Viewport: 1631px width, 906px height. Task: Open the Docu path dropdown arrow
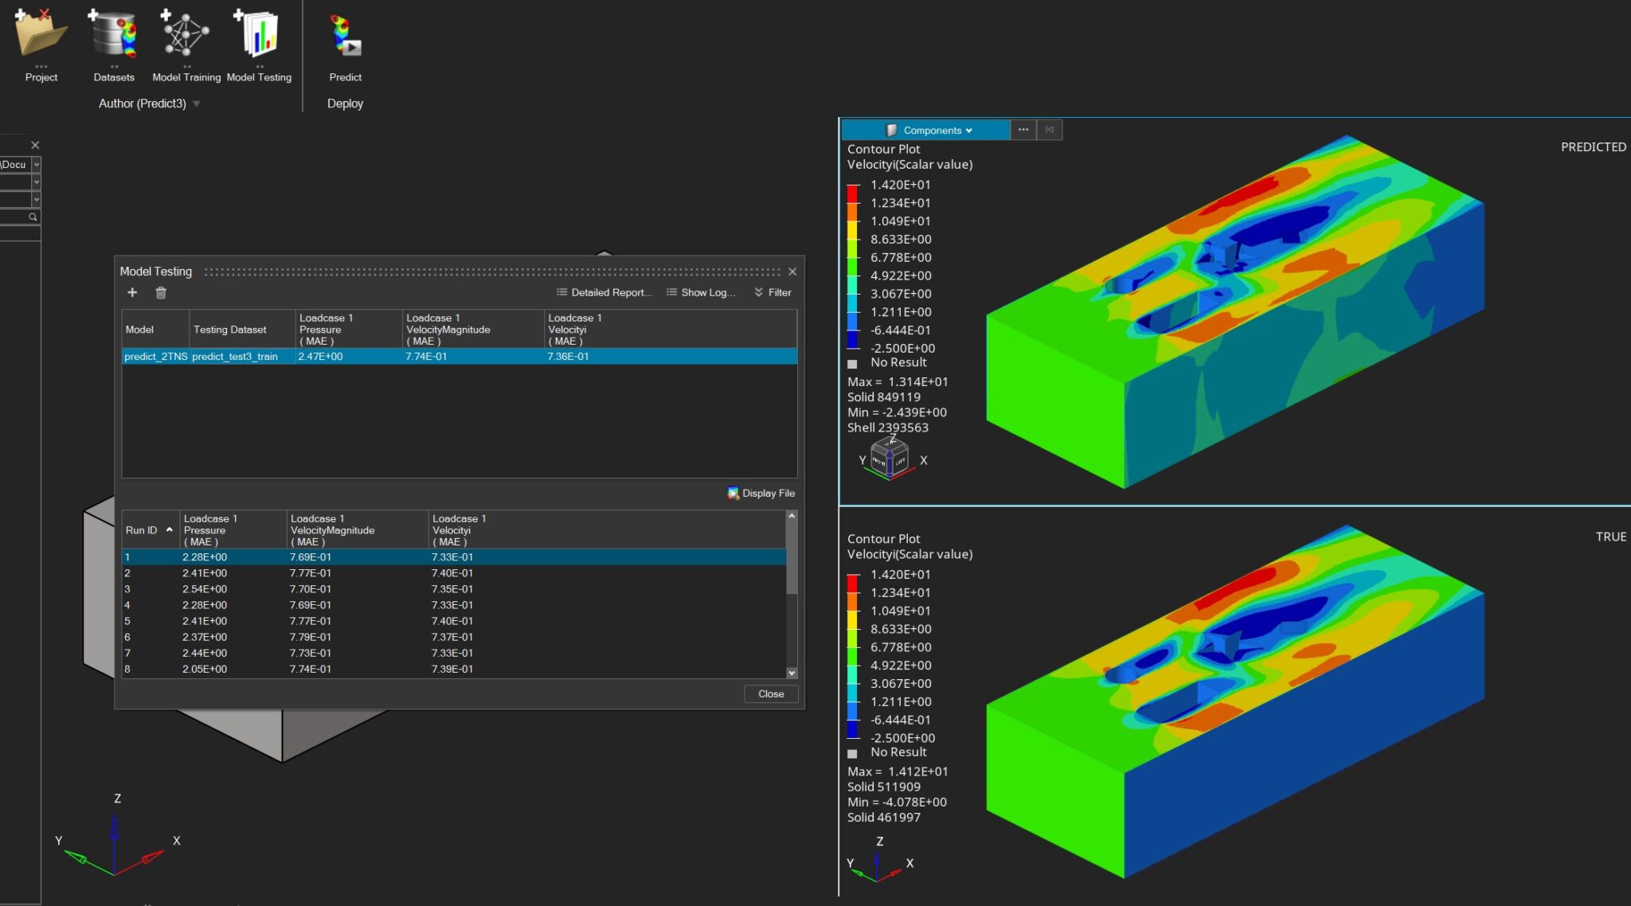tap(36, 165)
